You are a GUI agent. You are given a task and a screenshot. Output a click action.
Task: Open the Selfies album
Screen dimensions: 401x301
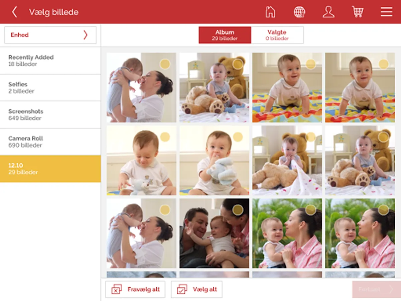[50, 88]
